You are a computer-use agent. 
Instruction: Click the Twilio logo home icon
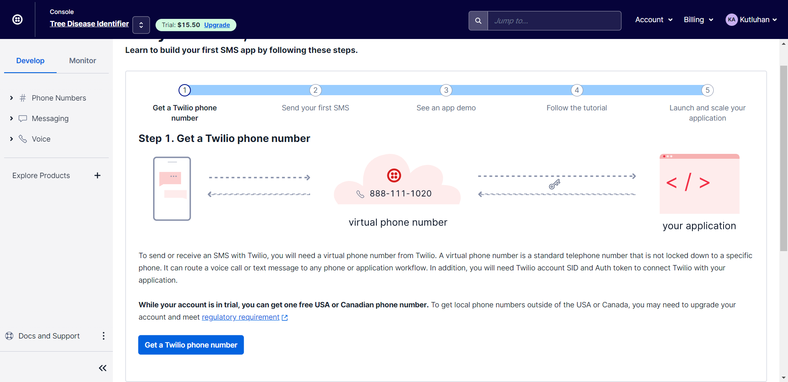click(17, 19)
